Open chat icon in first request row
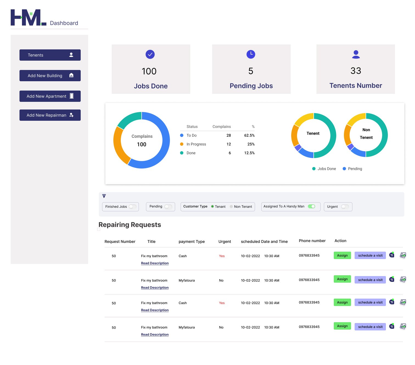Viewport: 415px width, 365px height. [x=392, y=255]
